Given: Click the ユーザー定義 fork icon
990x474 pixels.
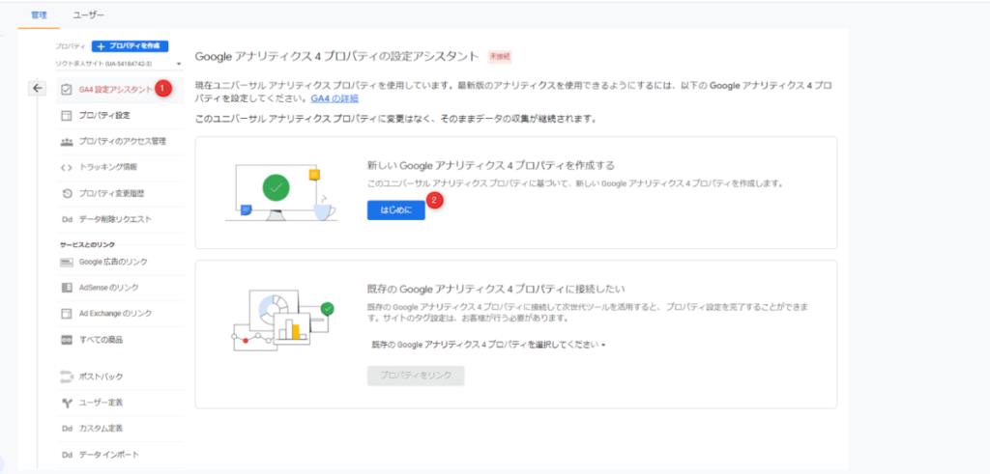Looking at the screenshot, I should point(67,403).
